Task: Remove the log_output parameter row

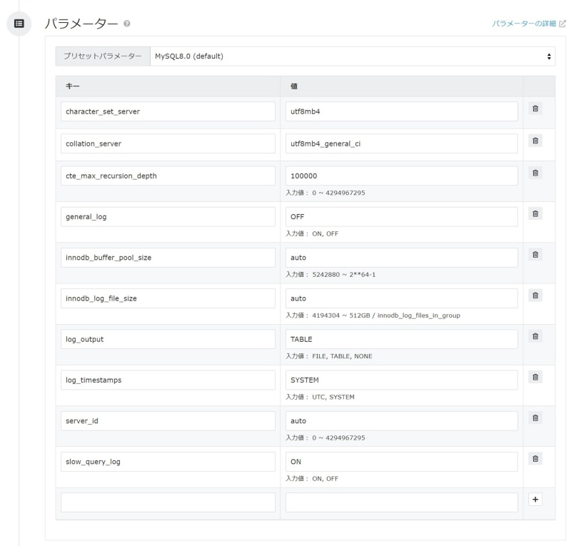Action: click(x=535, y=336)
